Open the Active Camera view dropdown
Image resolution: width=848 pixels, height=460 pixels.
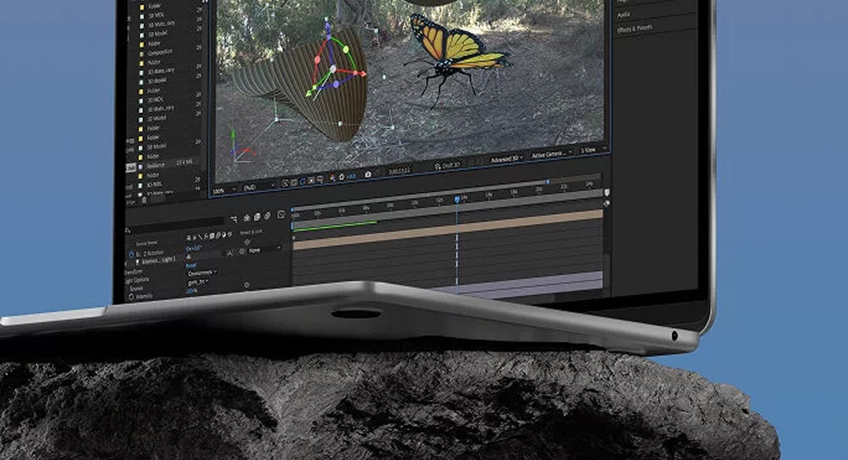[551, 154]
